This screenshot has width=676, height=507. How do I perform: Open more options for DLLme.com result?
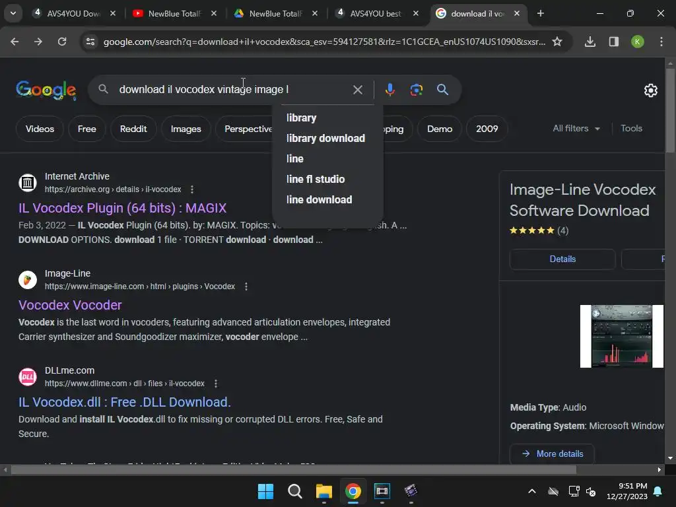coord(216,384)
